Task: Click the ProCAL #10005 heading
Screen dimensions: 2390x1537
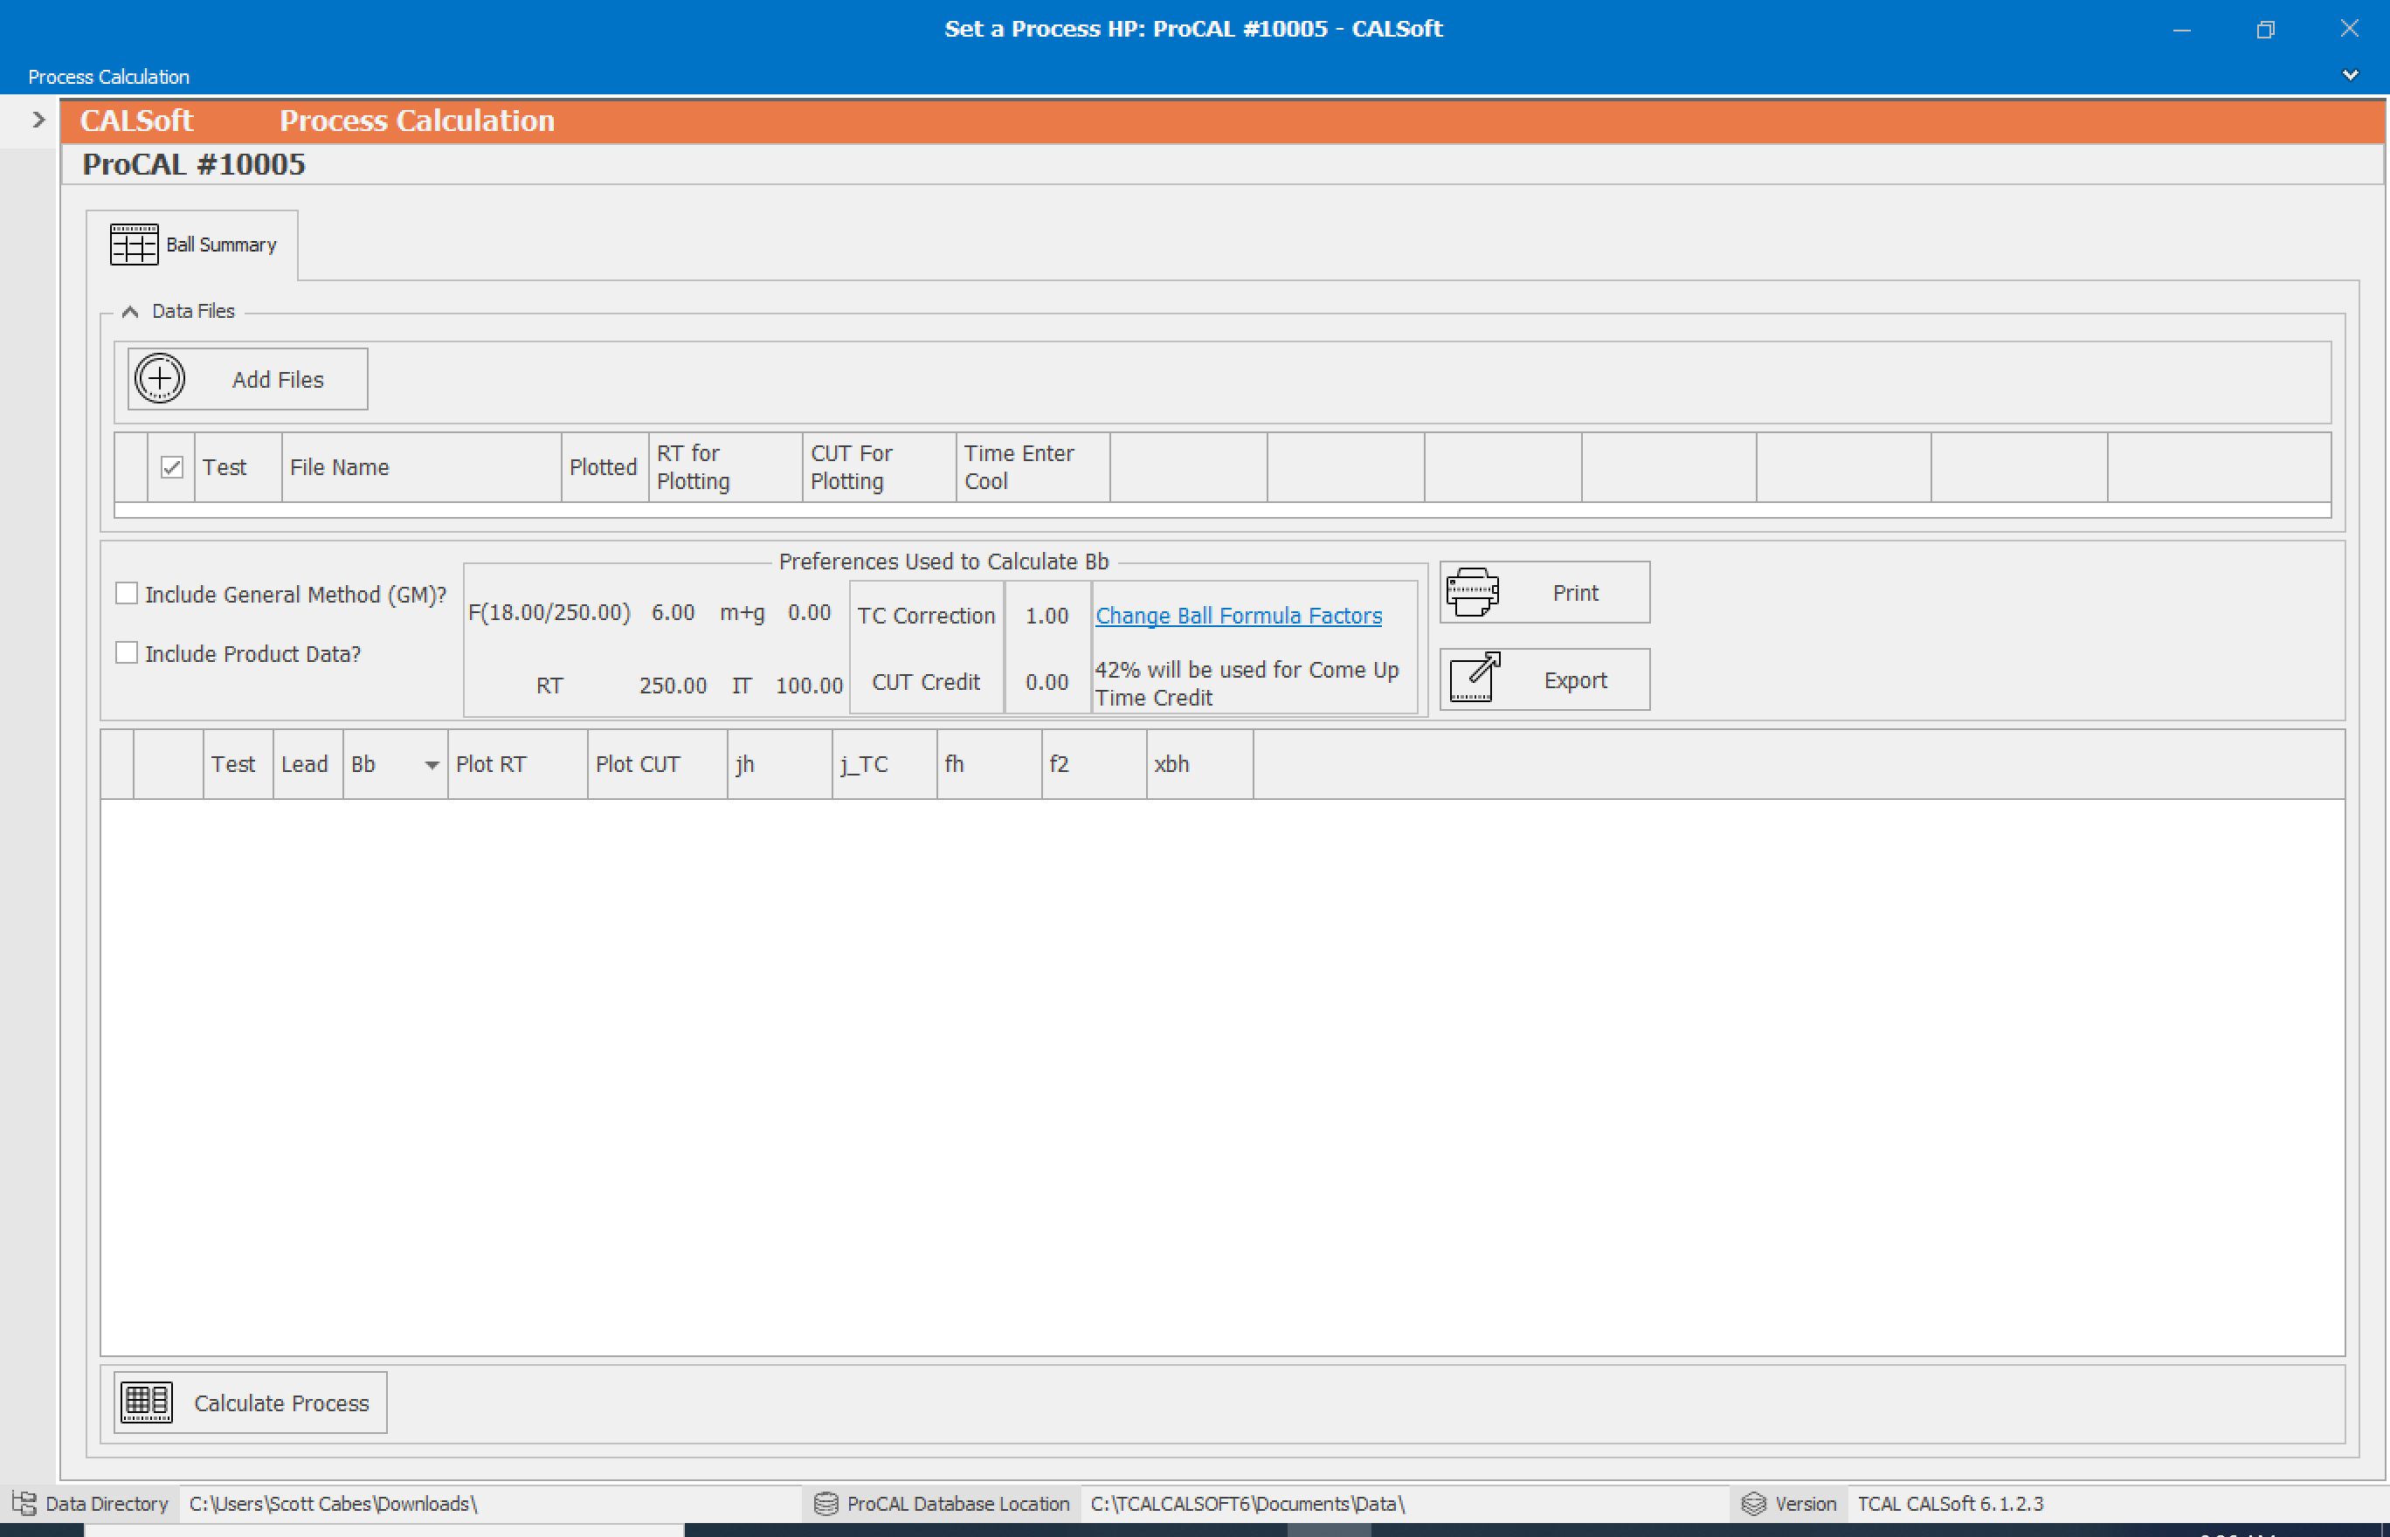Action: [194, 165]
